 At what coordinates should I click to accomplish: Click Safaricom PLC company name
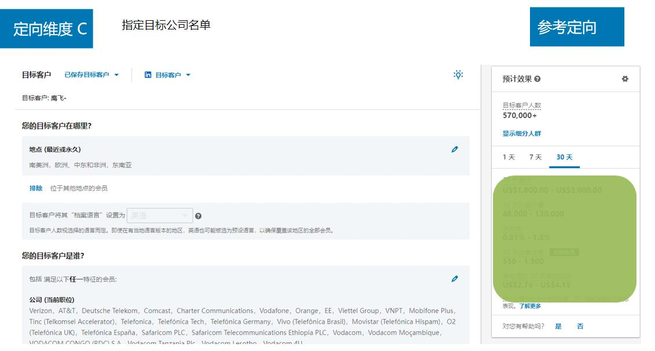163,333
